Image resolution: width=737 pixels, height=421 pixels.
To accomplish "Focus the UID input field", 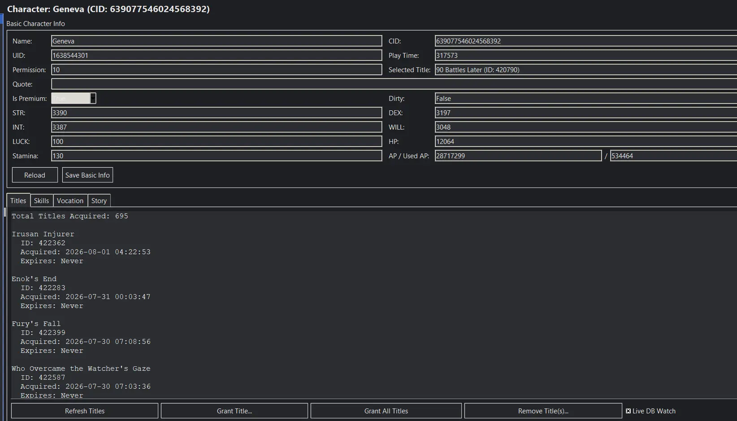I will (217, 55).
